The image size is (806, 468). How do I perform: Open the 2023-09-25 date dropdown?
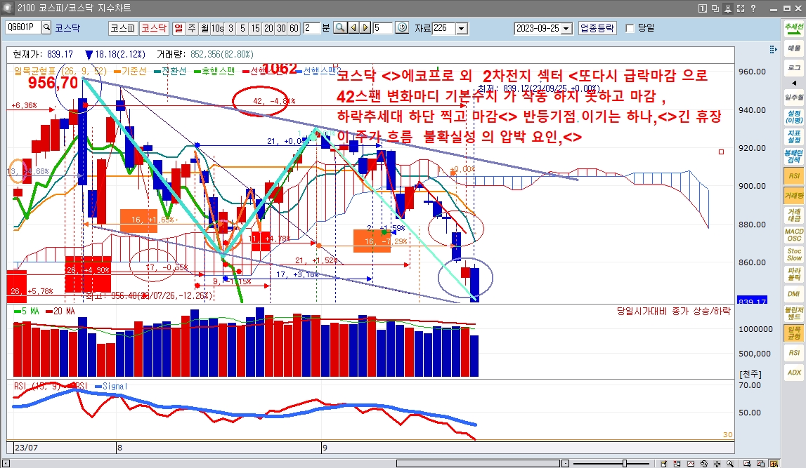(566, 29)
